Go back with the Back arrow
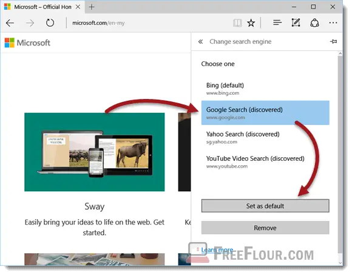The height and width of the screenshot is (275, 352). click(10, 23)
